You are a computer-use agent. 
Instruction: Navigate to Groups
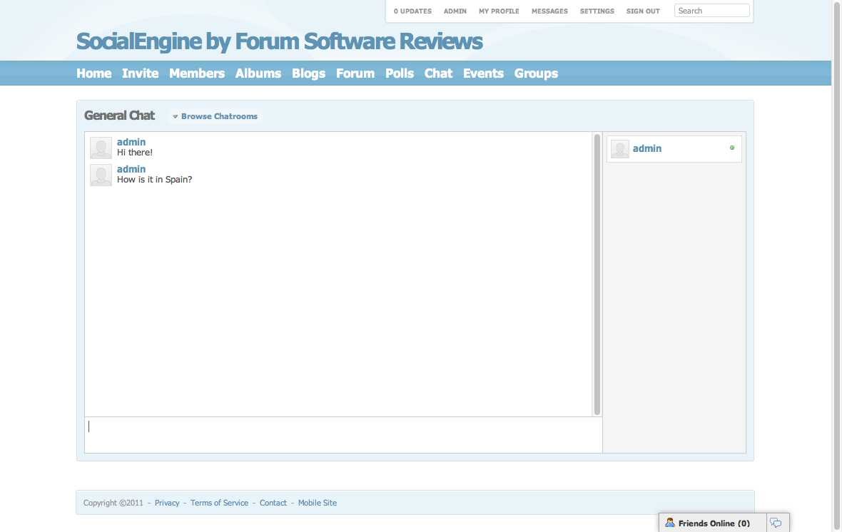point(536,73)
